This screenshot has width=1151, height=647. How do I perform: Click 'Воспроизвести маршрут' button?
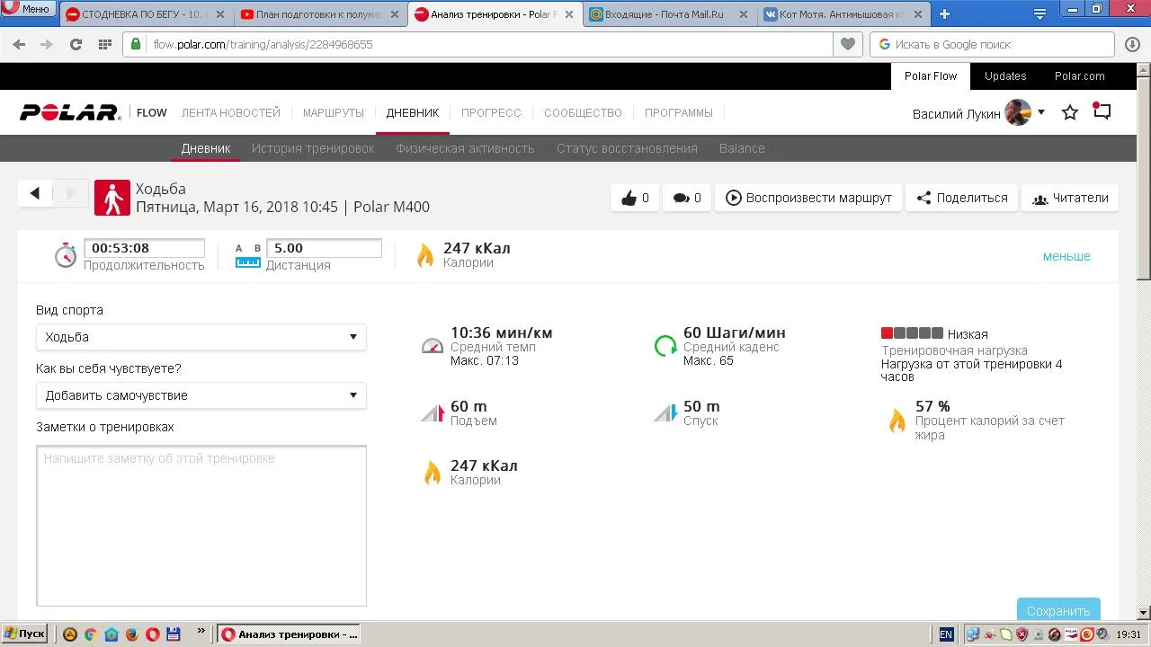(809, 198)
